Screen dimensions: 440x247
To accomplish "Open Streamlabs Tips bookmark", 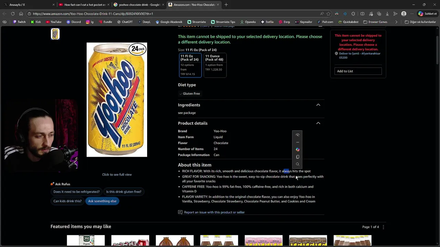I will coord(223,22).
